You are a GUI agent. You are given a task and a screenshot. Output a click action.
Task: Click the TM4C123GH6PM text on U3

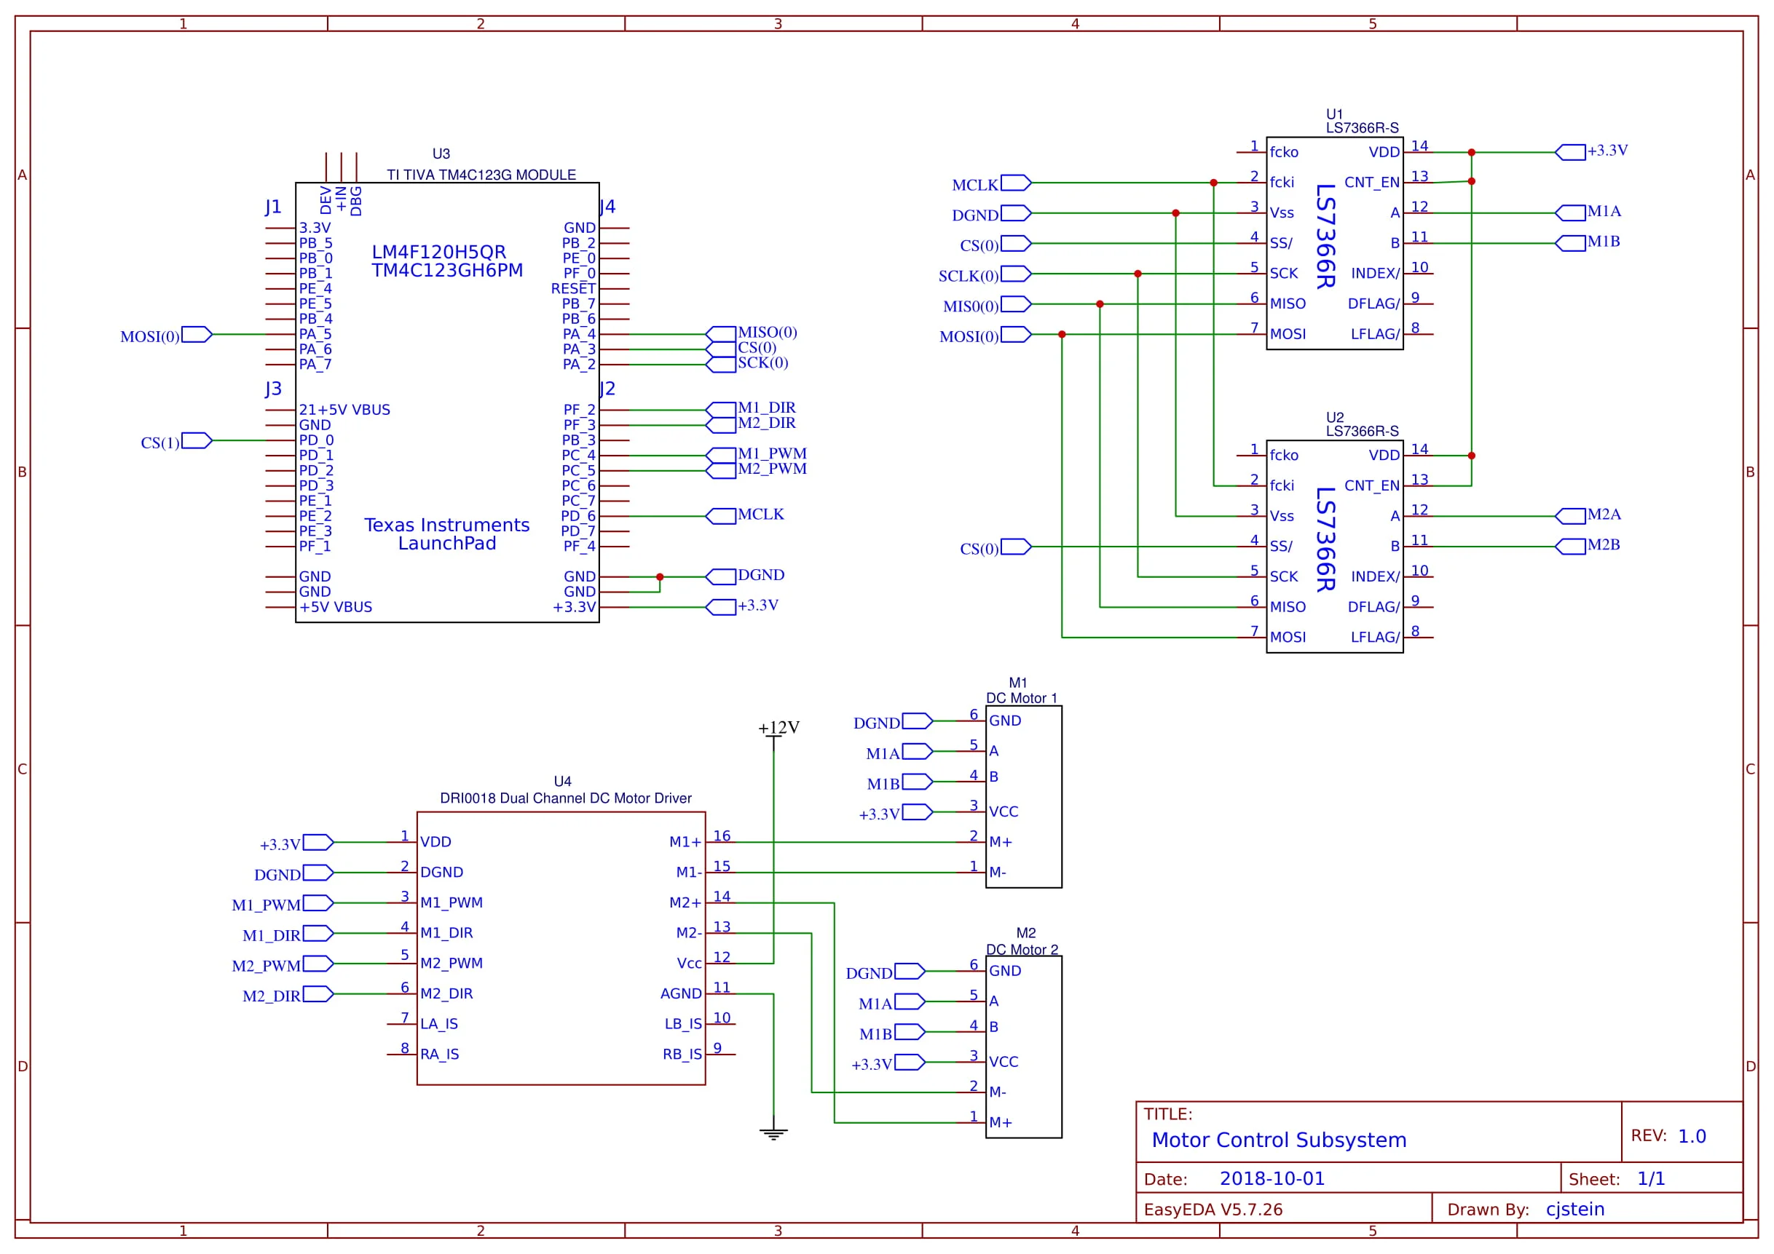coord(447,270)
